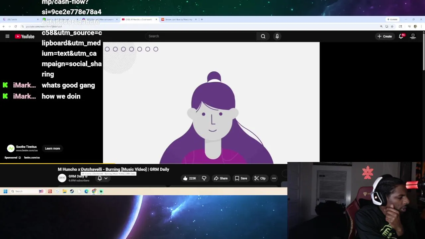Open the Windows Start menu
Image resolution: width=425 pixels, height=239 pixels.
pyautogui.click(x=5, y=191)
